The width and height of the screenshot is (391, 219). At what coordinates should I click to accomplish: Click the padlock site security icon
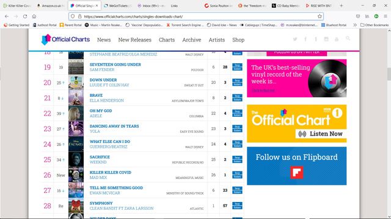click(79, 16)
